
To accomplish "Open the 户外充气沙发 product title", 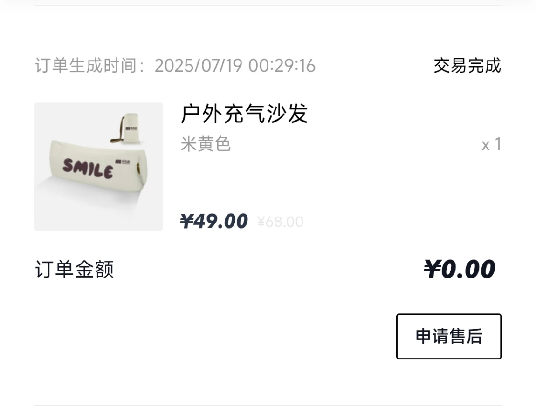I will (x=244, y=114).
